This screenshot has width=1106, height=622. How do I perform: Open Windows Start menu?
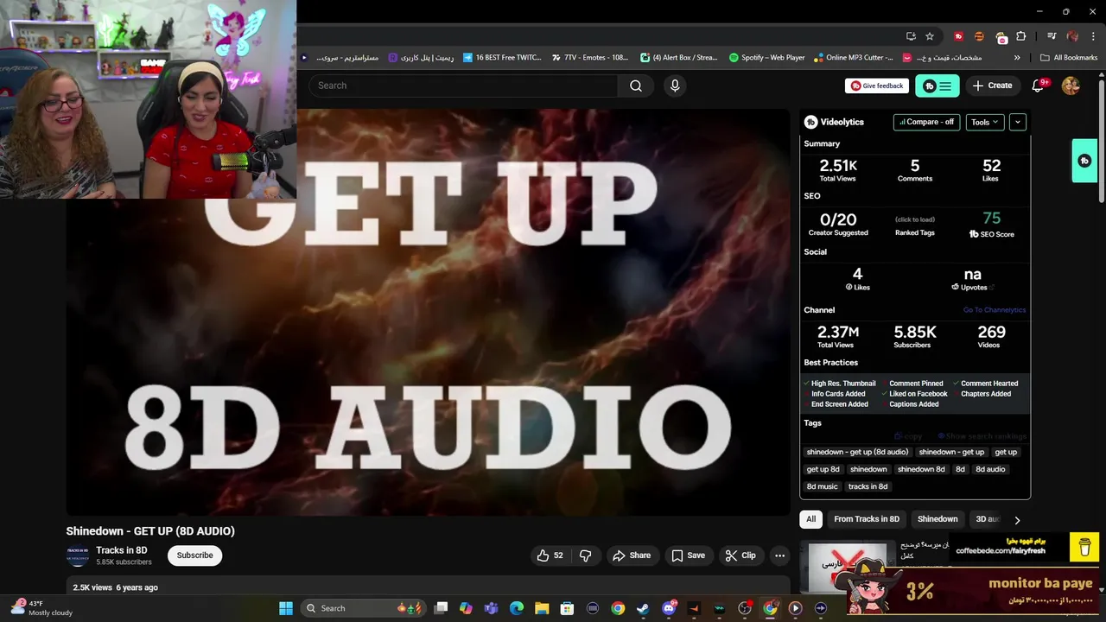286,608
